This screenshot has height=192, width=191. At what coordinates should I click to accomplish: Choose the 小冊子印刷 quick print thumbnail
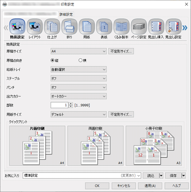[x=154, y=146]
